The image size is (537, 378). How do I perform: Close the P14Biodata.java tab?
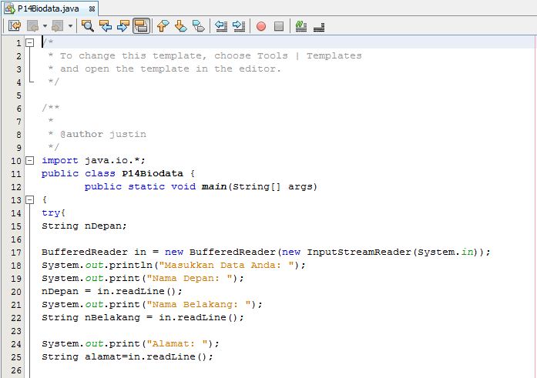(x=92, y=9)
